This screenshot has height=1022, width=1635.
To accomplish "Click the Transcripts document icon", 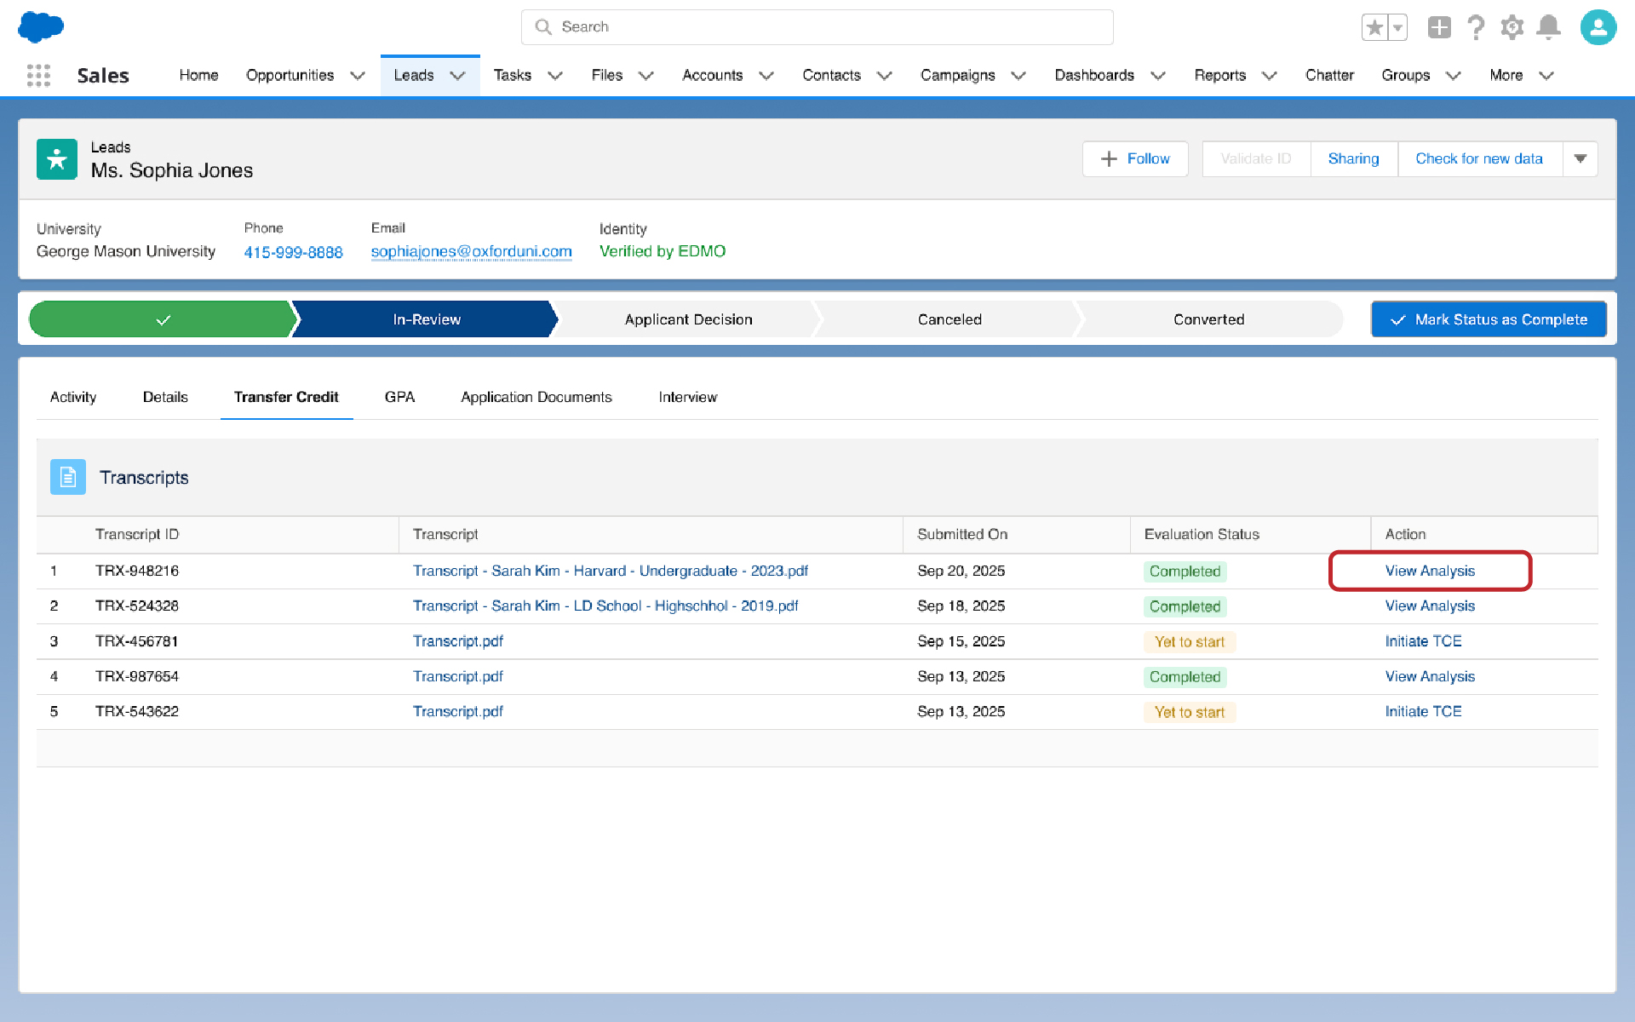I will coord(68,477).
